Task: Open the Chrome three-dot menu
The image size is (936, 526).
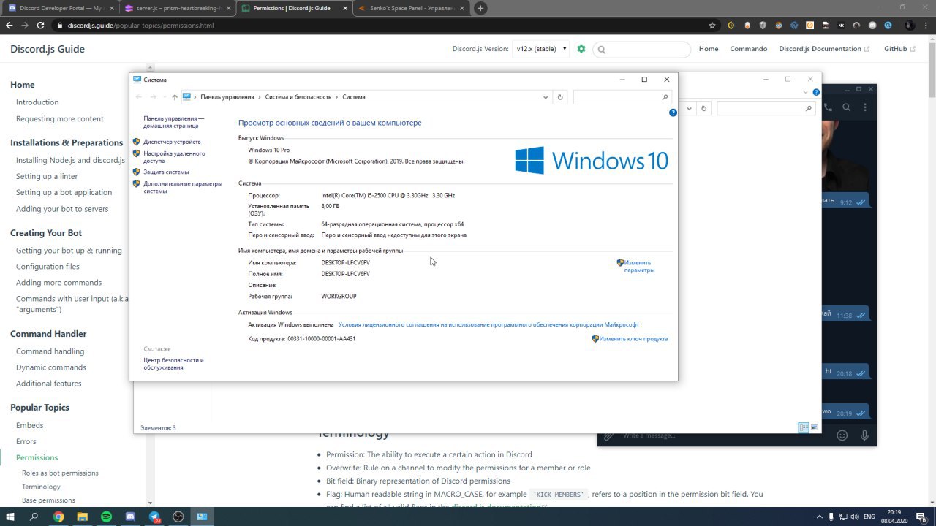Action: point(925,25)
